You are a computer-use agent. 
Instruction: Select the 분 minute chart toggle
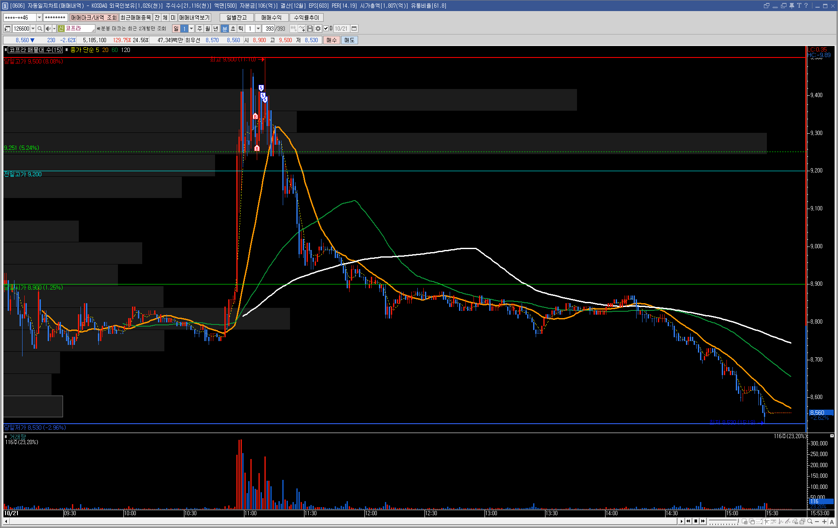tap(225, 29)
